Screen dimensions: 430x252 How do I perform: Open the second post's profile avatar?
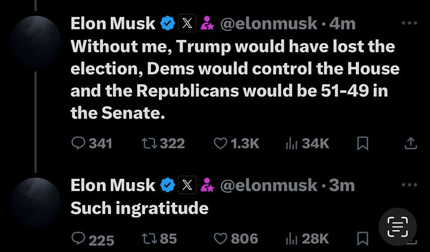(36, 203)
